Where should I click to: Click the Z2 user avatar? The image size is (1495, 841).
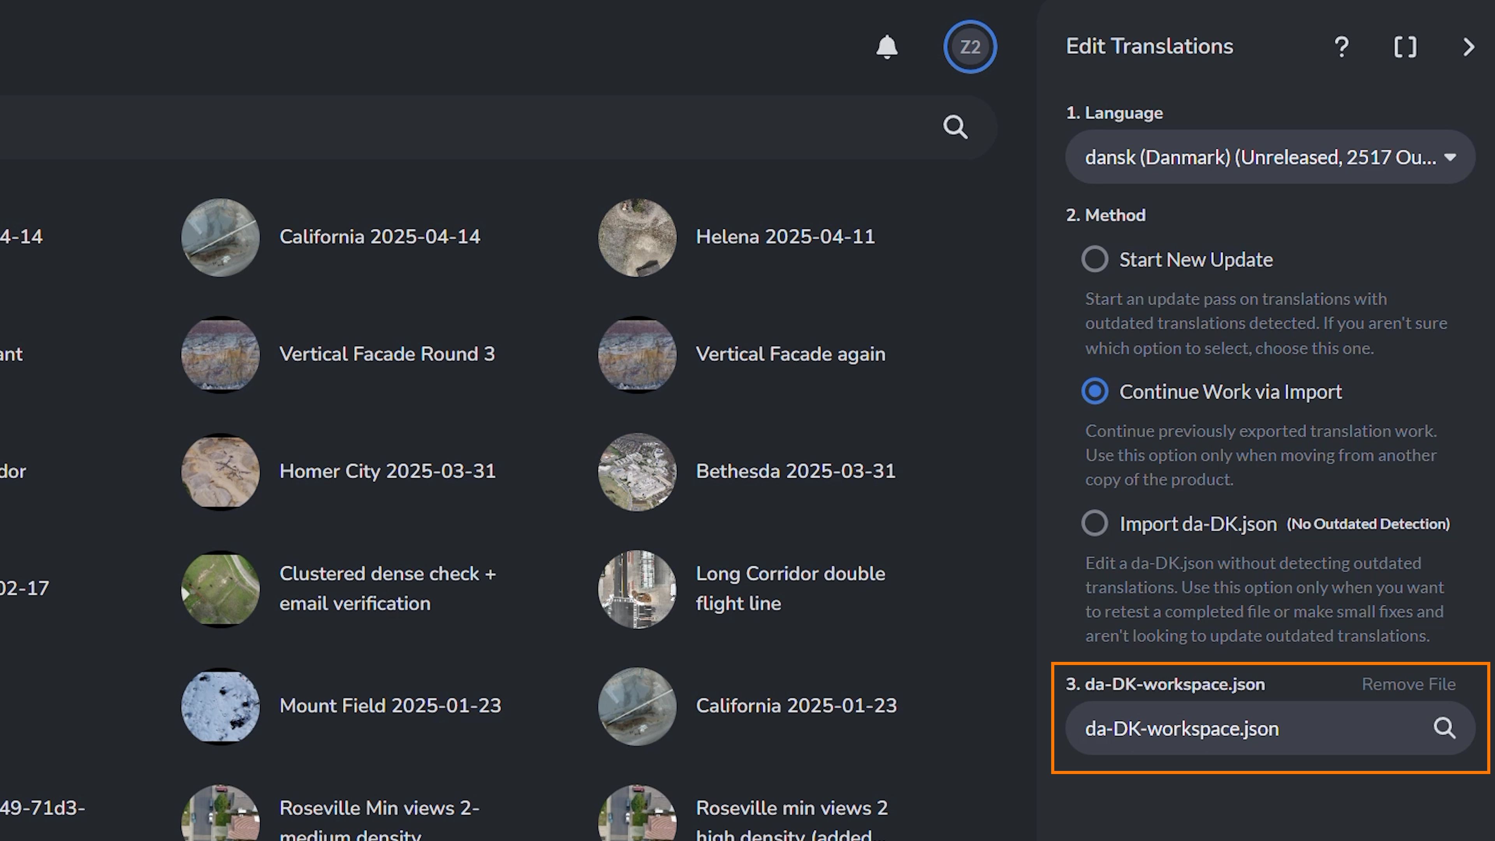(x=970, y=47)
